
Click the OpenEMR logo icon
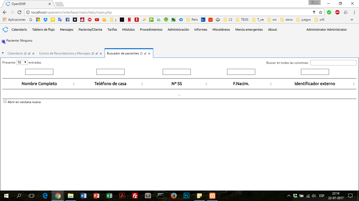tap(5, 30)
